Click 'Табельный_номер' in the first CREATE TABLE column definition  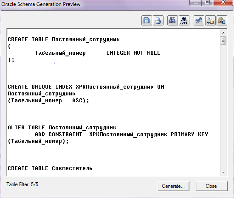(60, 53)
